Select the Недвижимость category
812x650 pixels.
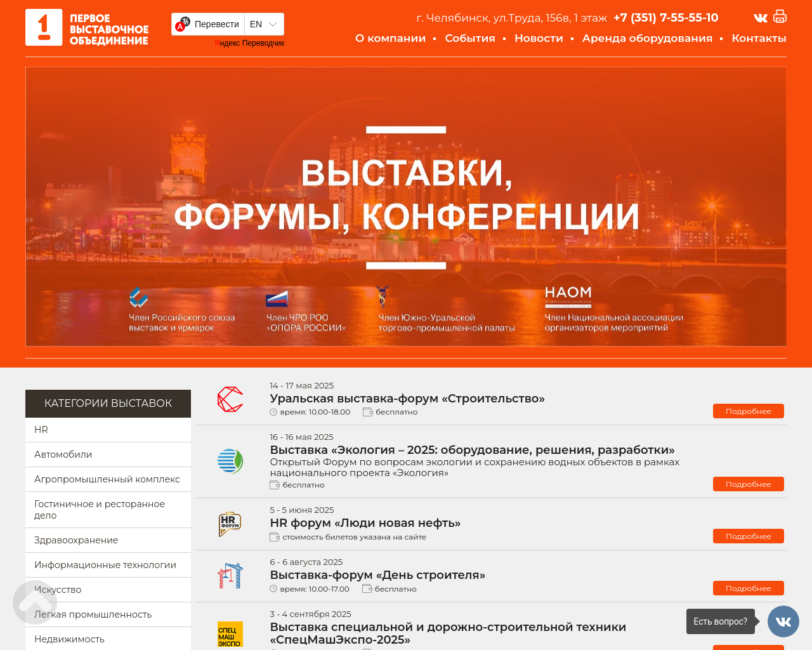coord(108,639)
